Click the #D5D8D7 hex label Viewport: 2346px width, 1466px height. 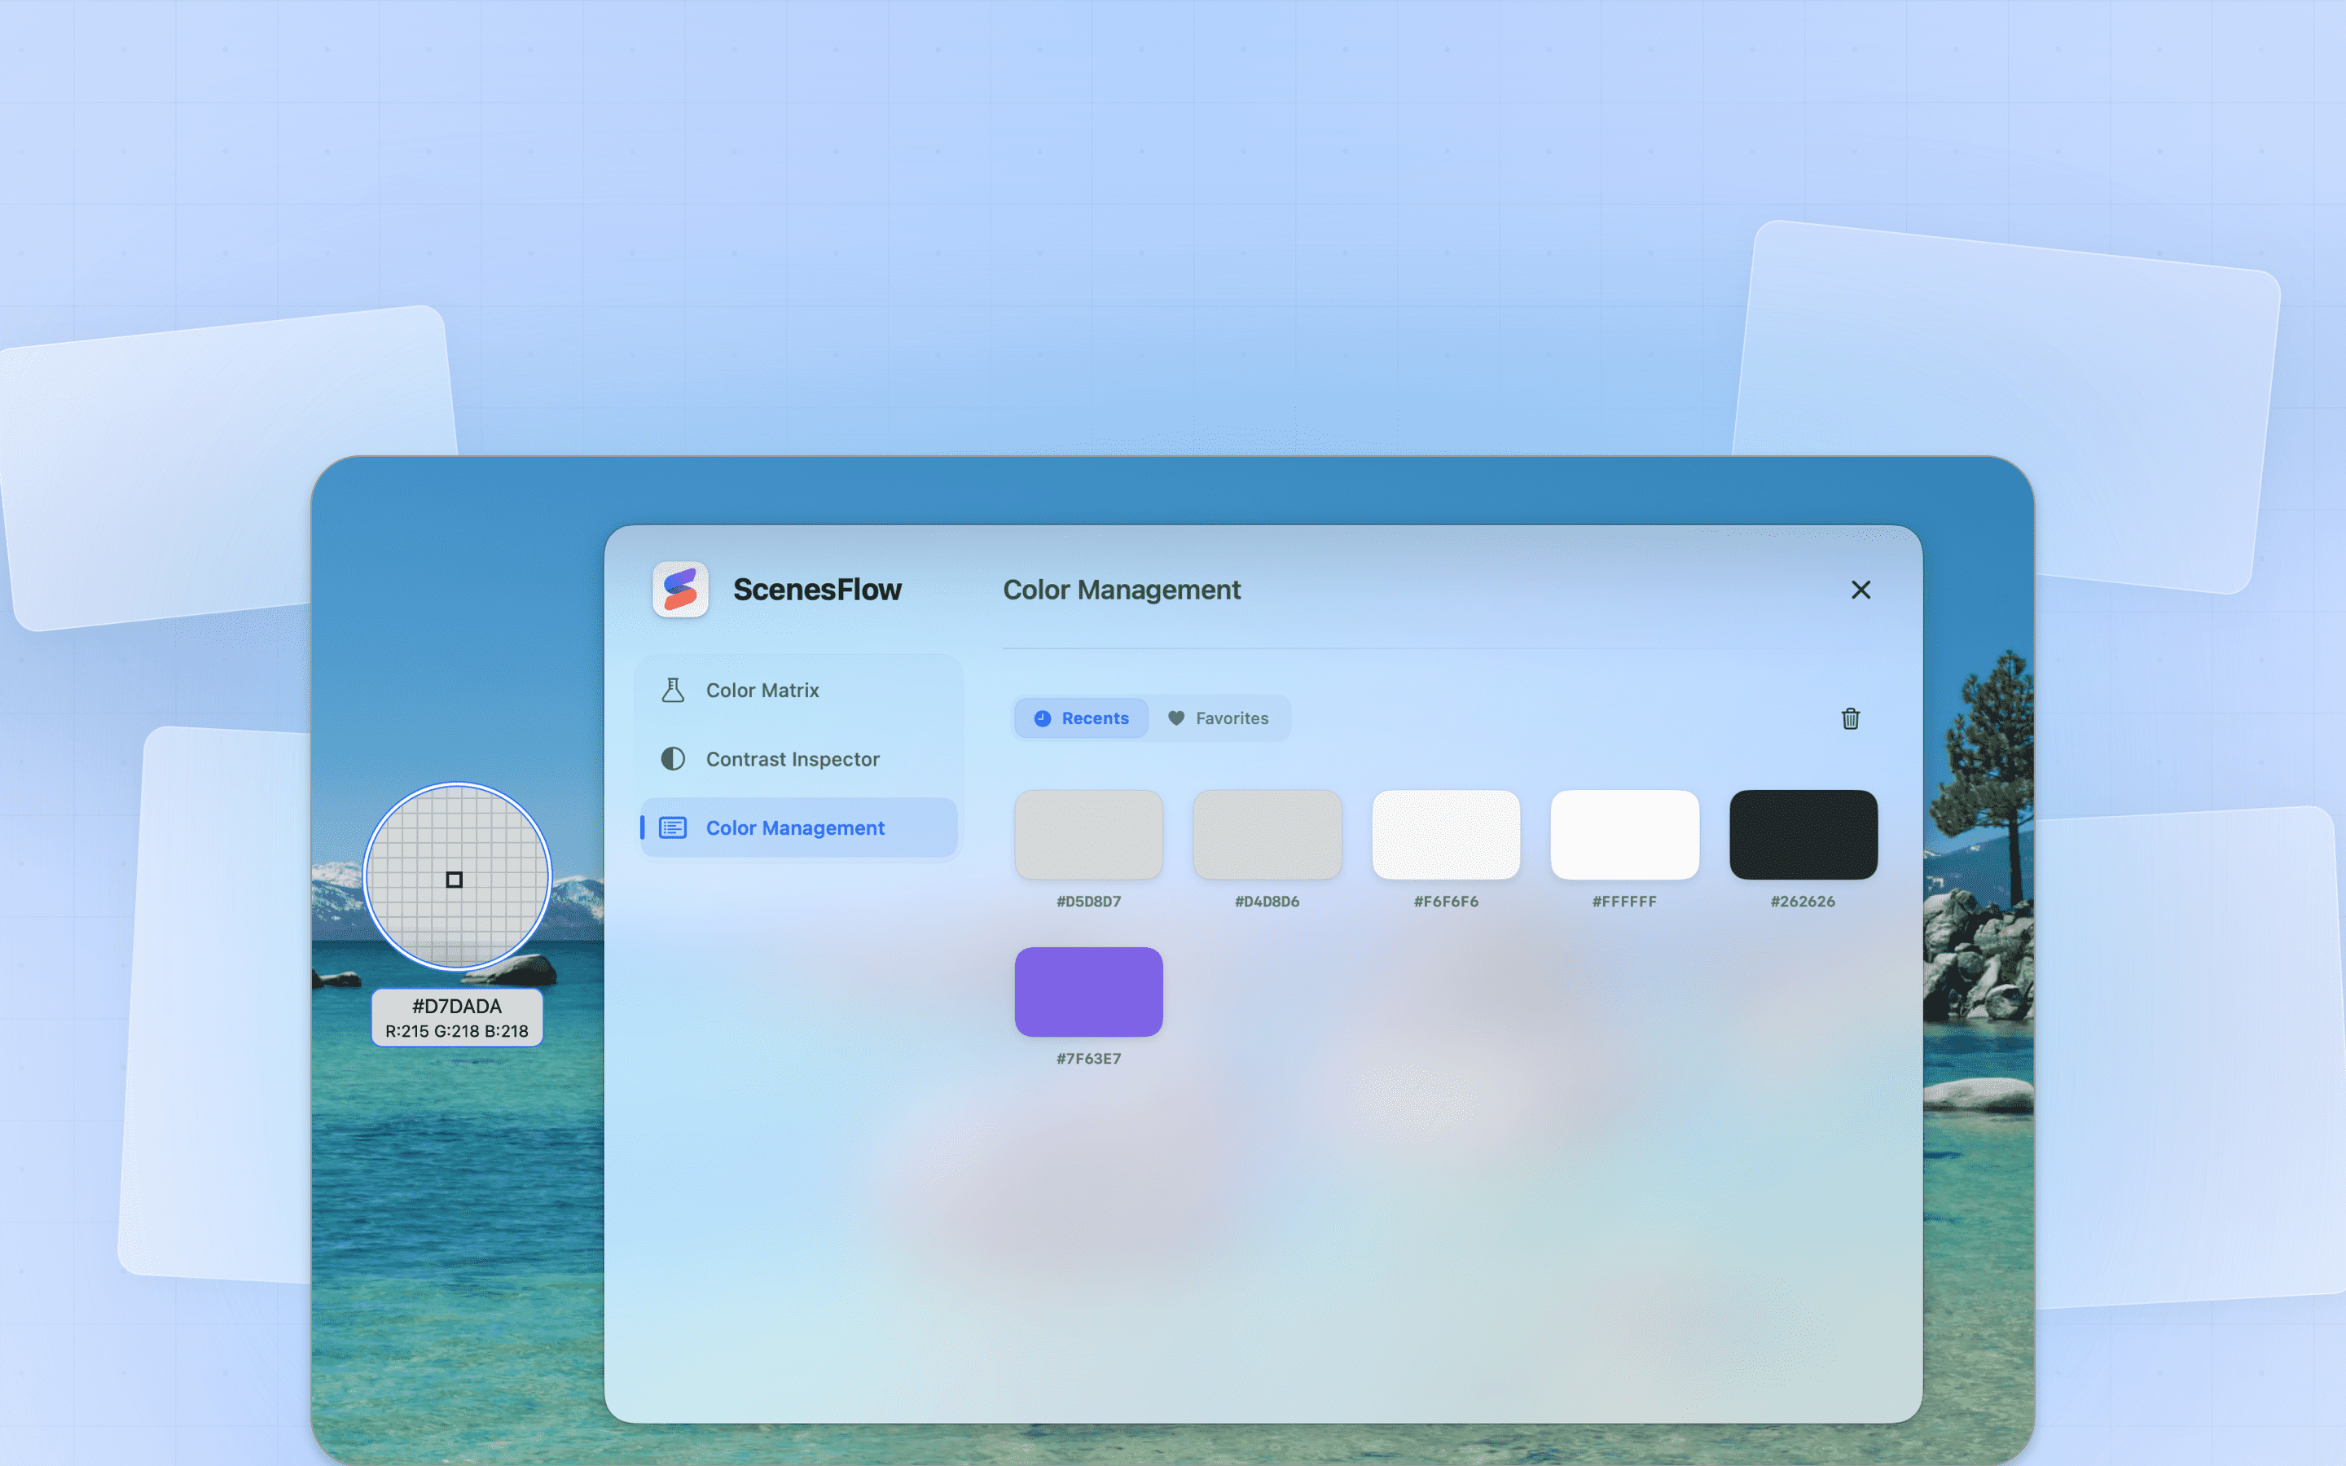click(1088, 902)
